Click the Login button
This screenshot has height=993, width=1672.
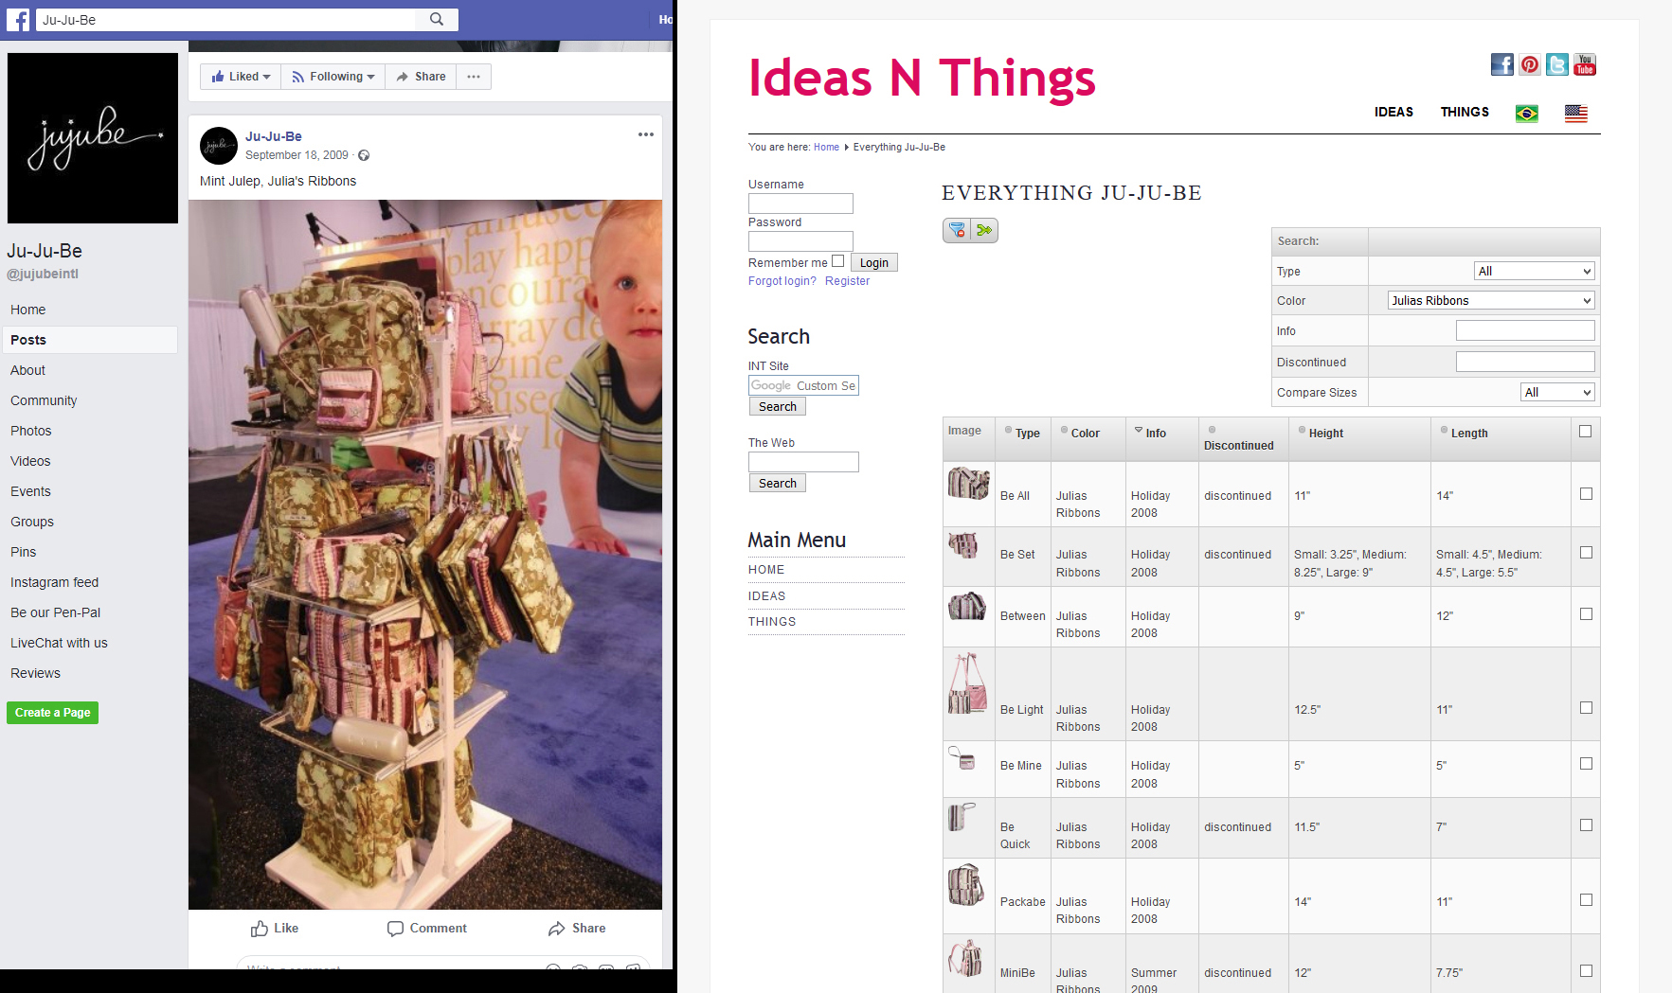pyautogui.click(x=873, y=263)
